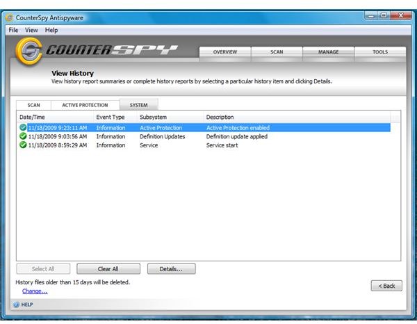Open the File menu
417x324 pixels.
[13, 30]
